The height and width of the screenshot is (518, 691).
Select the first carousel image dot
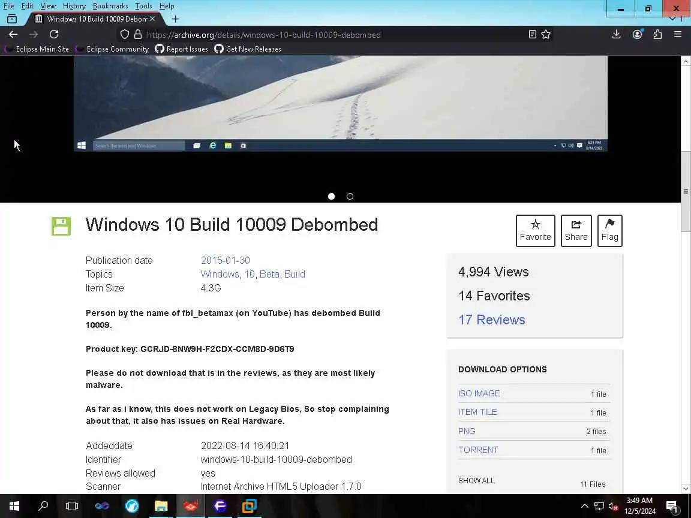point(331,197)
